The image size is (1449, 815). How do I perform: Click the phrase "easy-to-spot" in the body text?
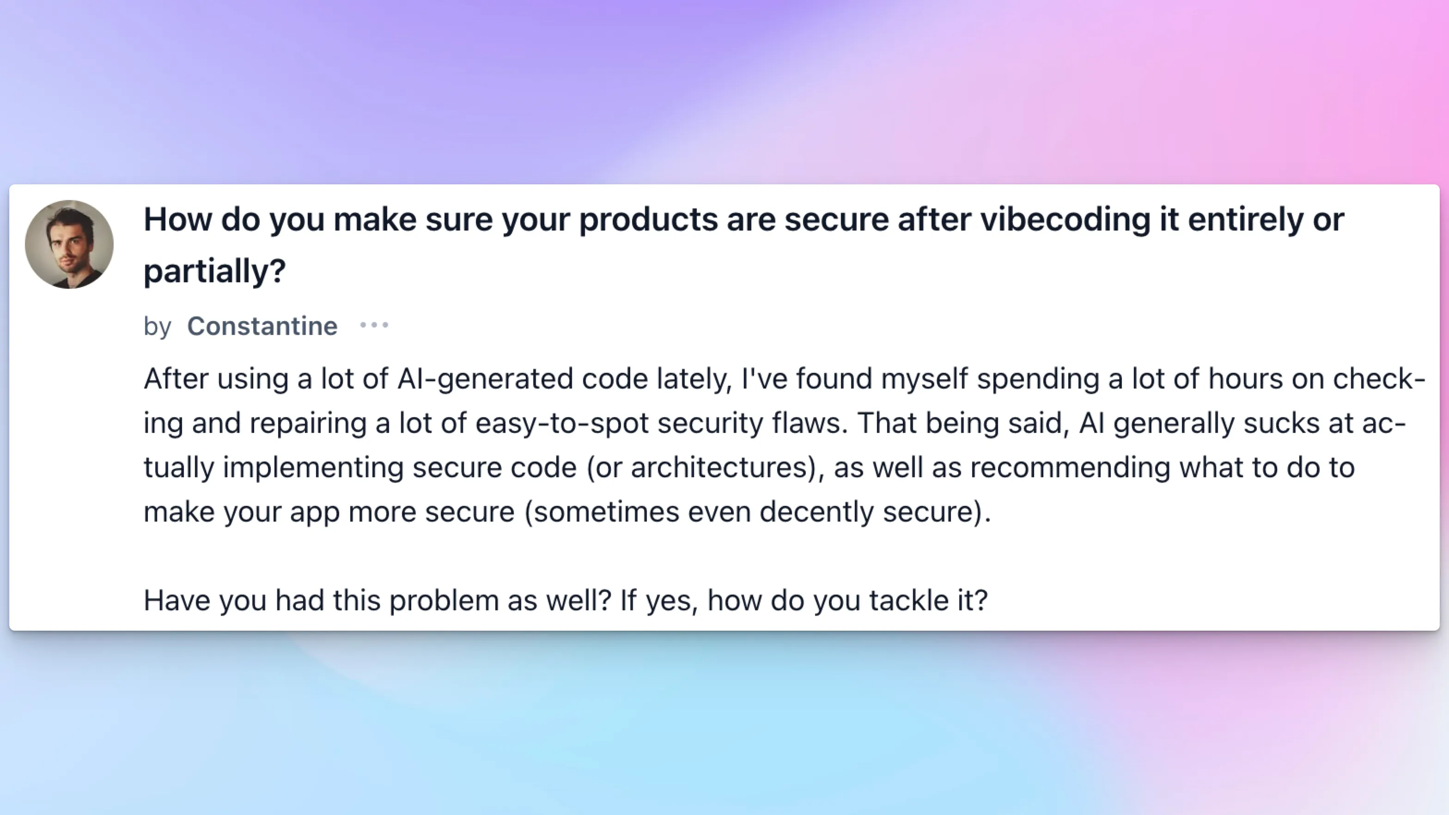pyautogui.click(x=562, y=423)
